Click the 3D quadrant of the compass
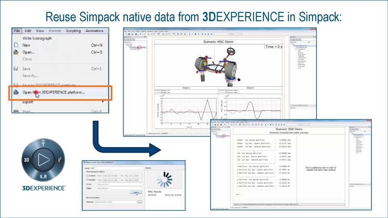Viewport: 388px width, 218px height. (27, 160)
